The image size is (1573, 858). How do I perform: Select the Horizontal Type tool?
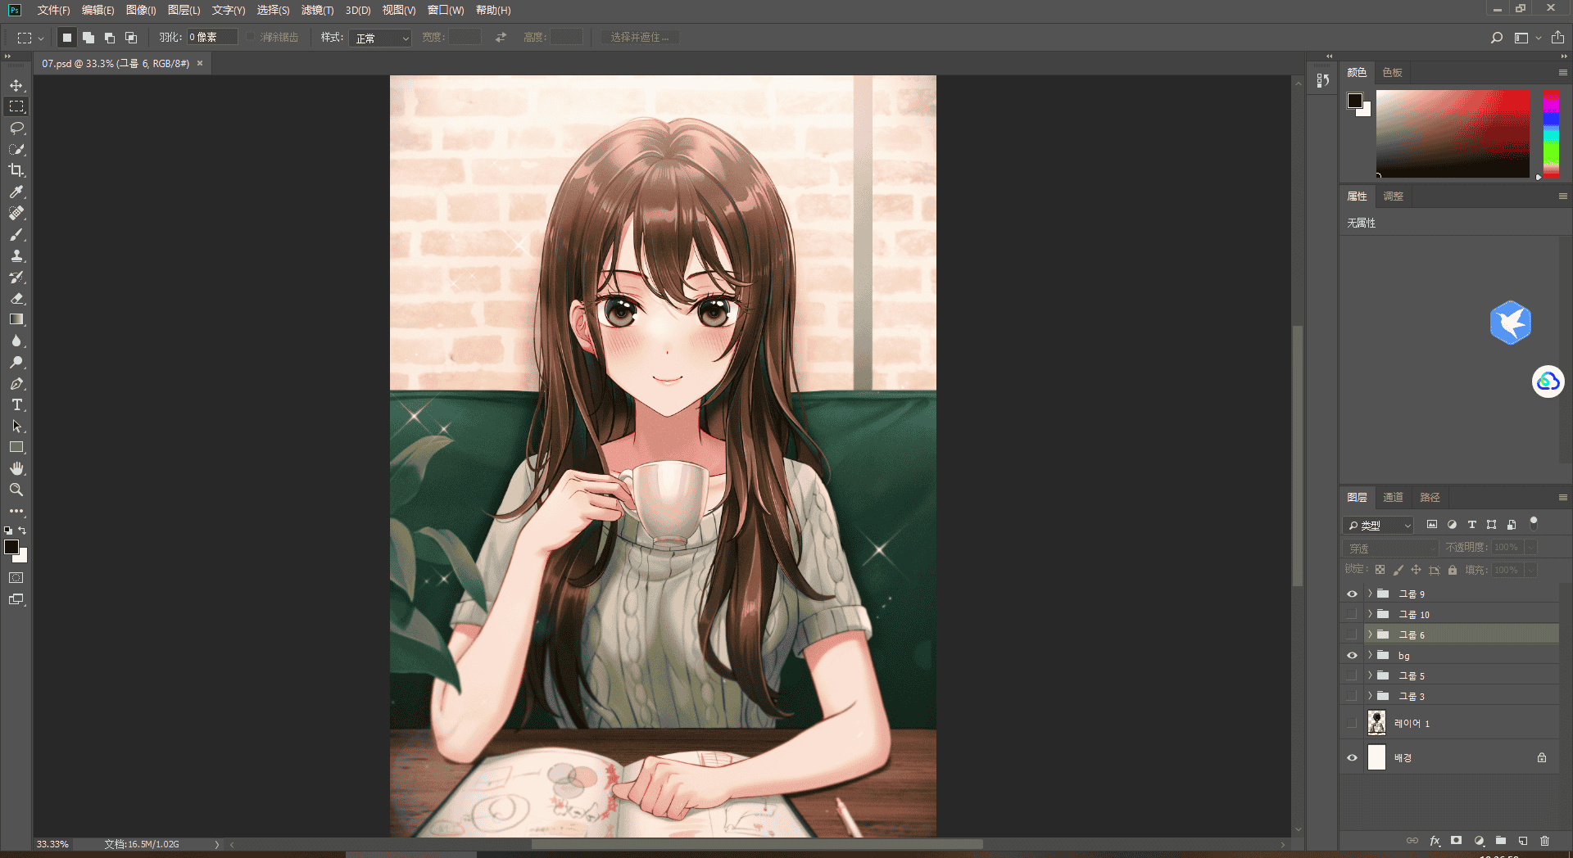[16, 404]
